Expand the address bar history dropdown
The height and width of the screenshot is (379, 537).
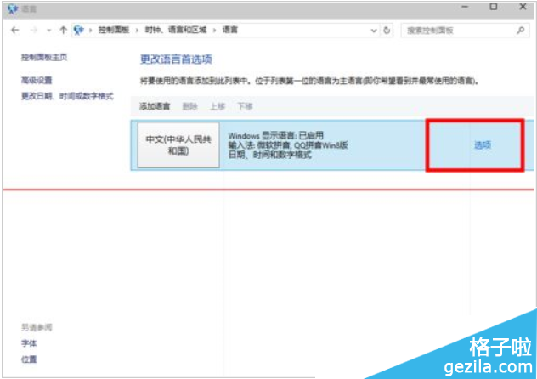tap(374, 31)
